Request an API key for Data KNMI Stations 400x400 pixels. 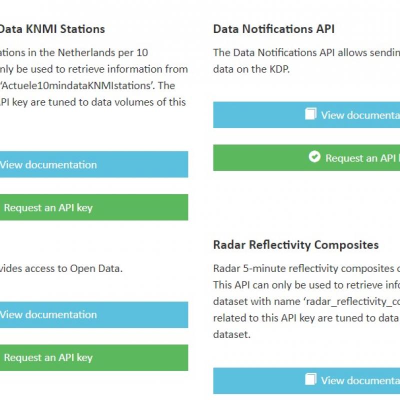[94, 207]
